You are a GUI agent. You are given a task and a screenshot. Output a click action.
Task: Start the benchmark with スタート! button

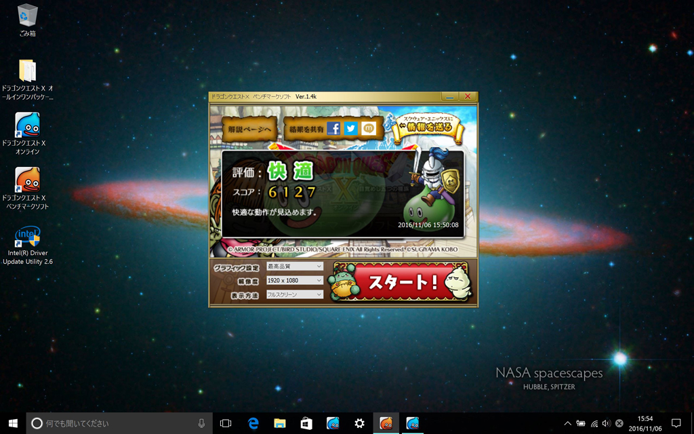pos(401,281)
